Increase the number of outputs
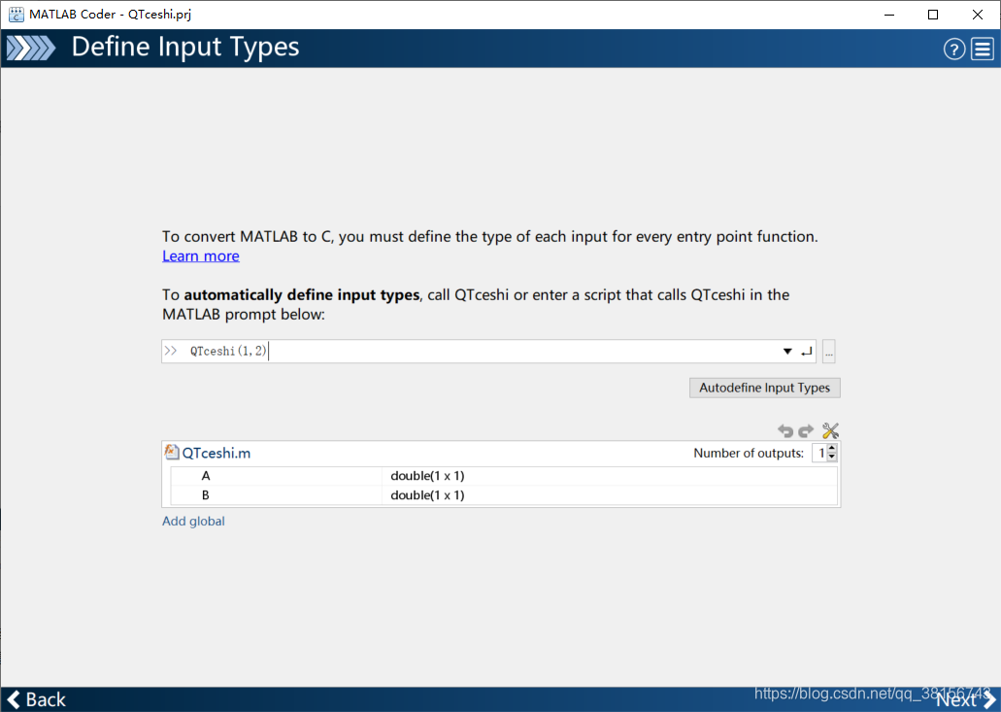This screenshot has height=712, width=1001. pyautogui.click(x=832, y=449)
